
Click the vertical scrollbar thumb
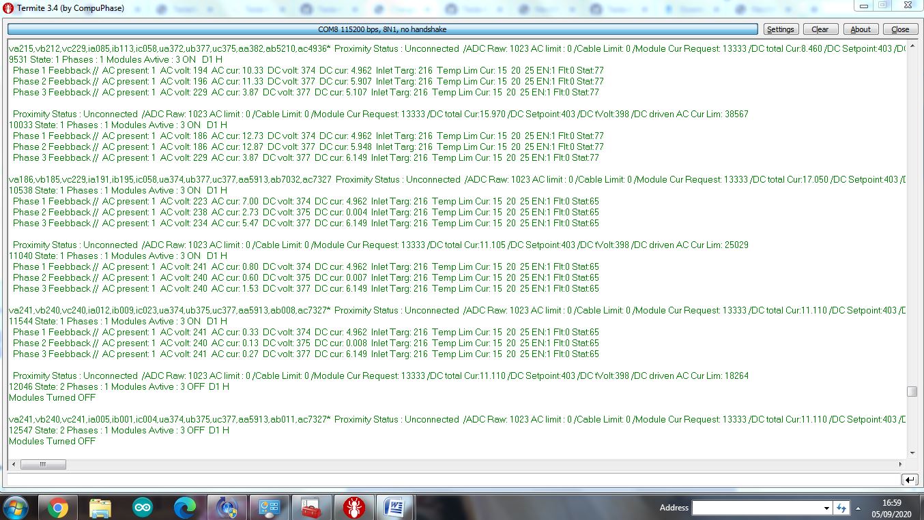pyautogui.click(x=912, y=391)
